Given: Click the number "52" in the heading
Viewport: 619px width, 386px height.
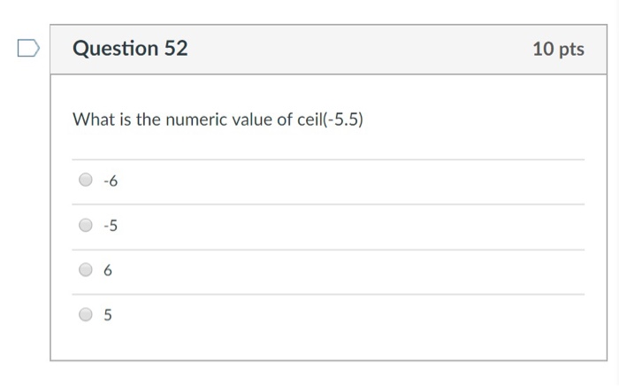Looking at the screenshot, I should pos(176,49).
